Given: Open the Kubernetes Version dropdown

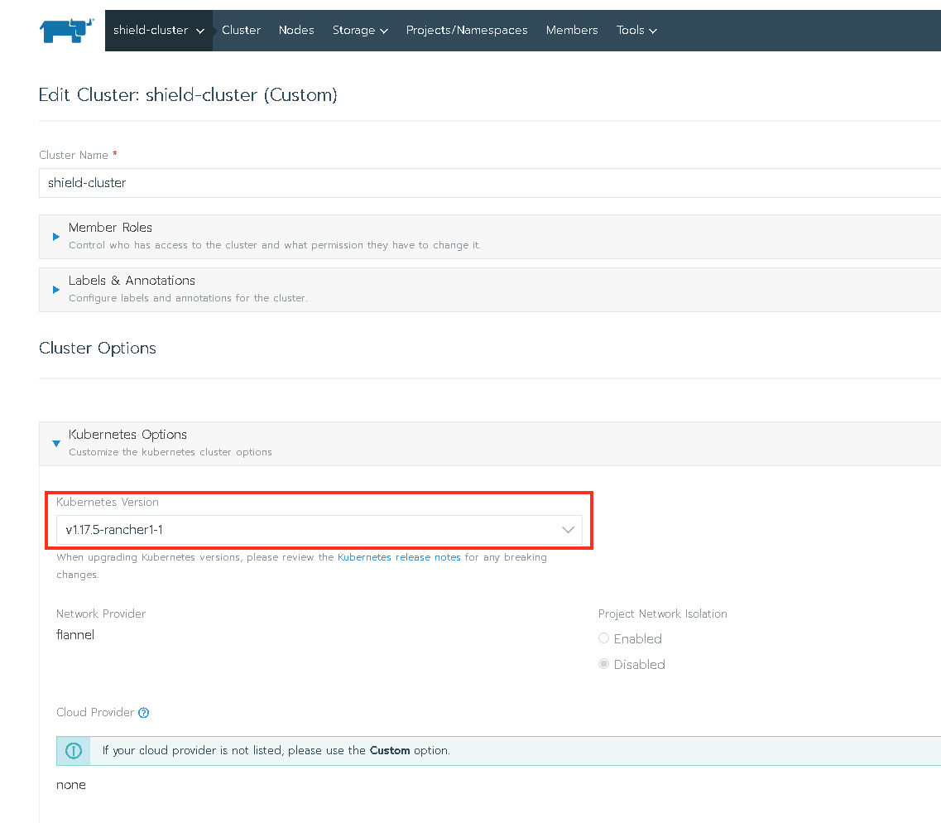Looking at the screenshot, I should pos(319,529).
